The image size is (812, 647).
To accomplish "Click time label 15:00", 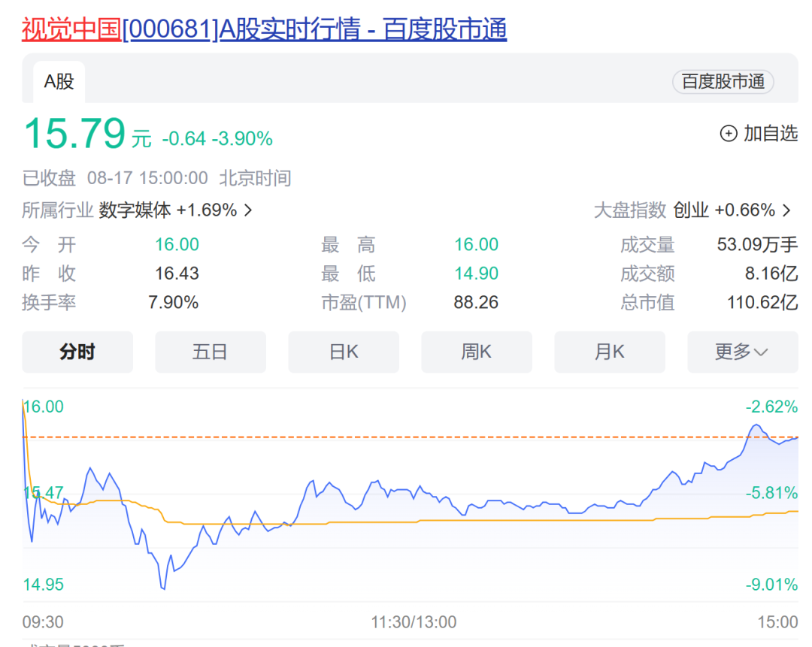I will pyautogui.click(x=778, y=622).
